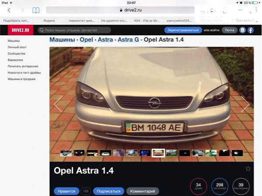
Task: Log in with the Facebook icon
Action: [x=251, y=30]
